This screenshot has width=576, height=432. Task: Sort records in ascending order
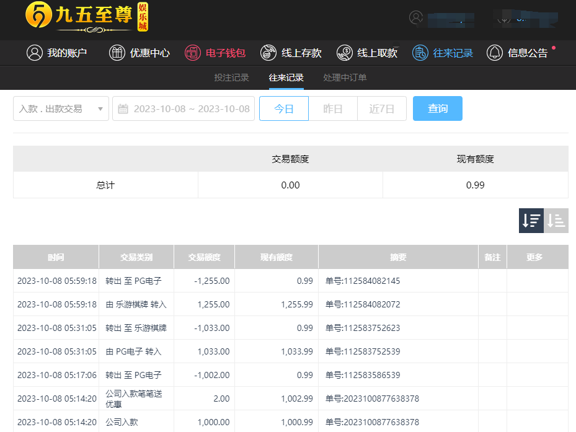556,221
